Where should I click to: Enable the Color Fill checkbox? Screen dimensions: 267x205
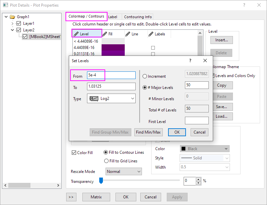pos(74,153)
